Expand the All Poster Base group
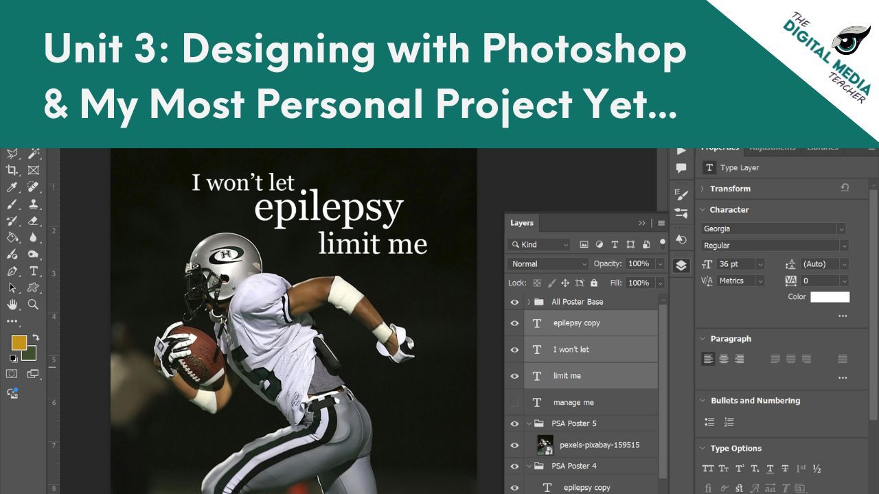 point(529,302)
